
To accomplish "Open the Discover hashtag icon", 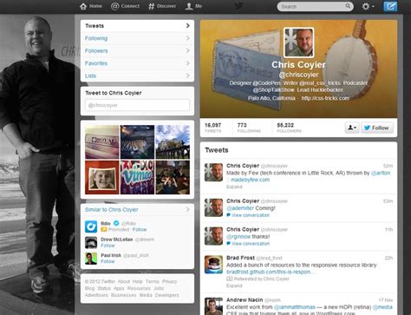I will 151,6.
